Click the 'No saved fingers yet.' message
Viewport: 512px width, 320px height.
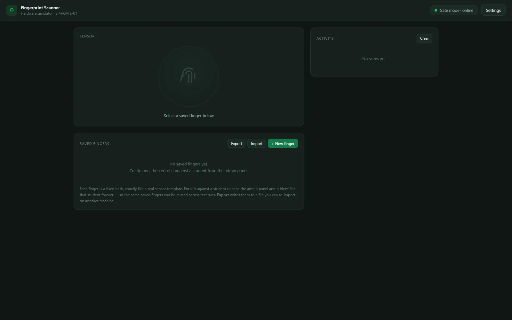coord(189,164)
